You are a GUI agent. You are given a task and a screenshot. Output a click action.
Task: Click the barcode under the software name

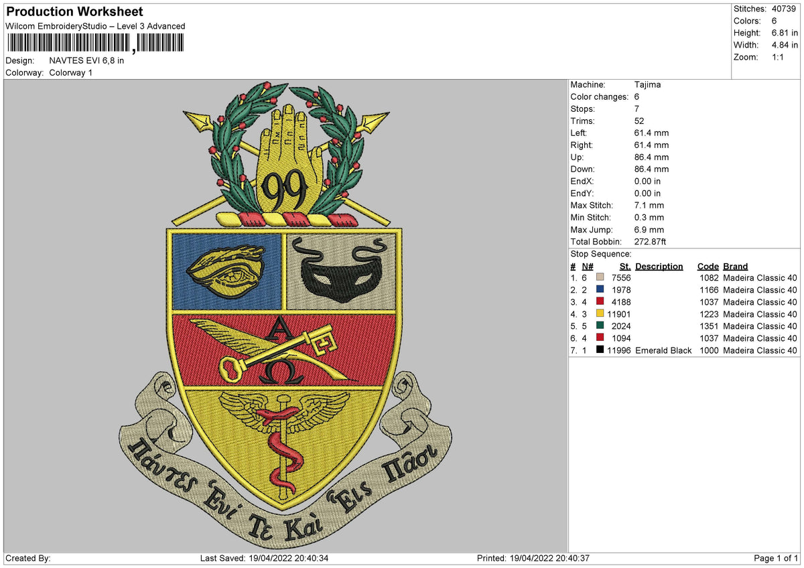pyautogui.click(x=94, y=44)
